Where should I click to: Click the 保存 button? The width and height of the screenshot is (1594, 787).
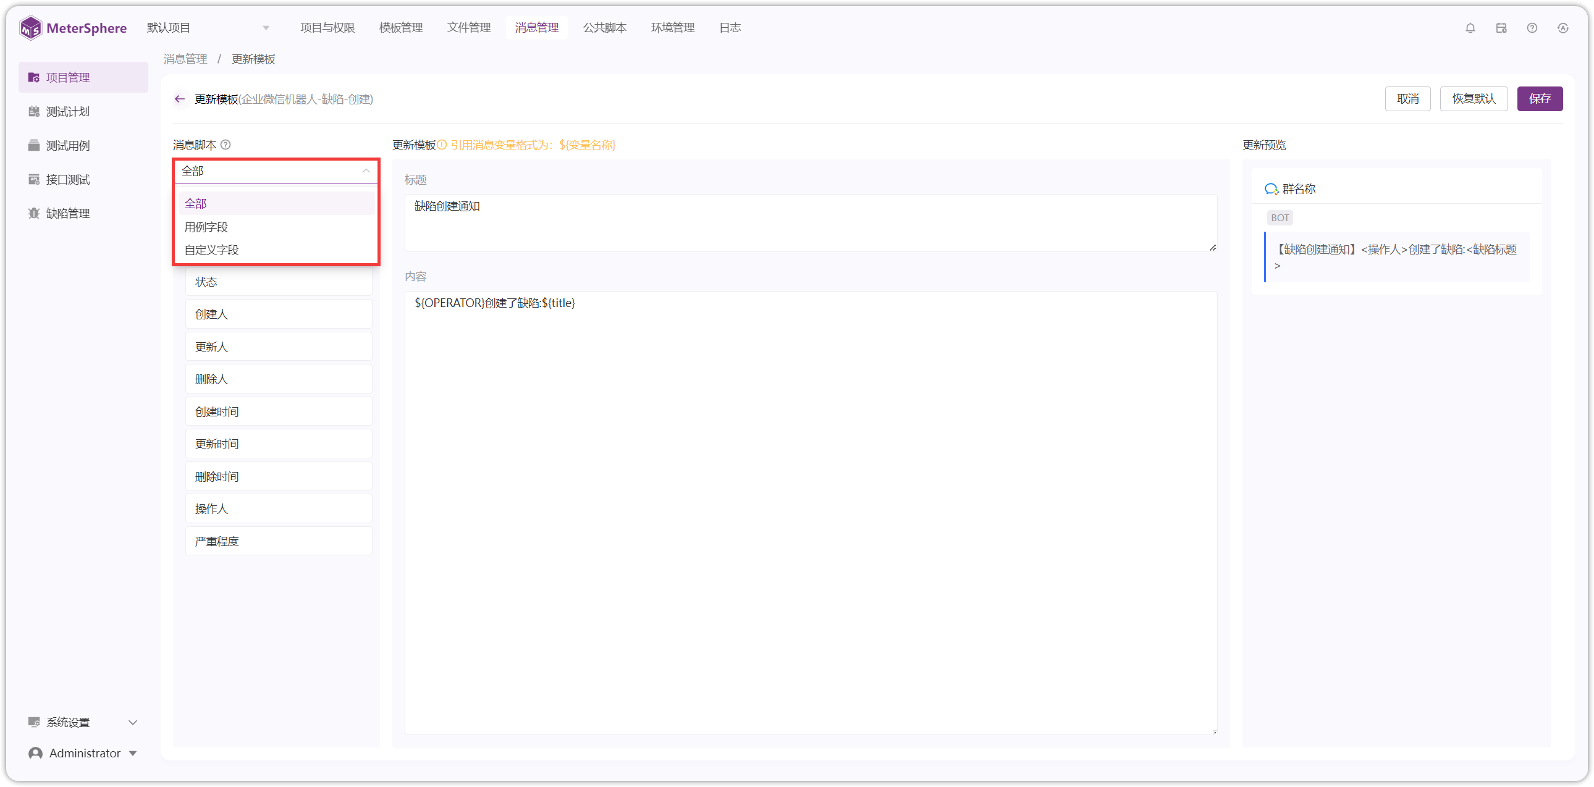[x=1540, y=99]
